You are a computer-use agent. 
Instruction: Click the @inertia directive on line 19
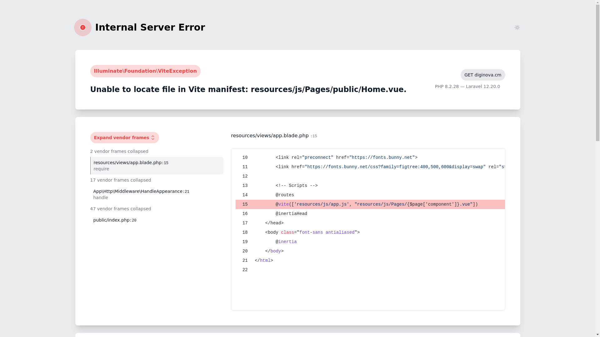(286, 242)
